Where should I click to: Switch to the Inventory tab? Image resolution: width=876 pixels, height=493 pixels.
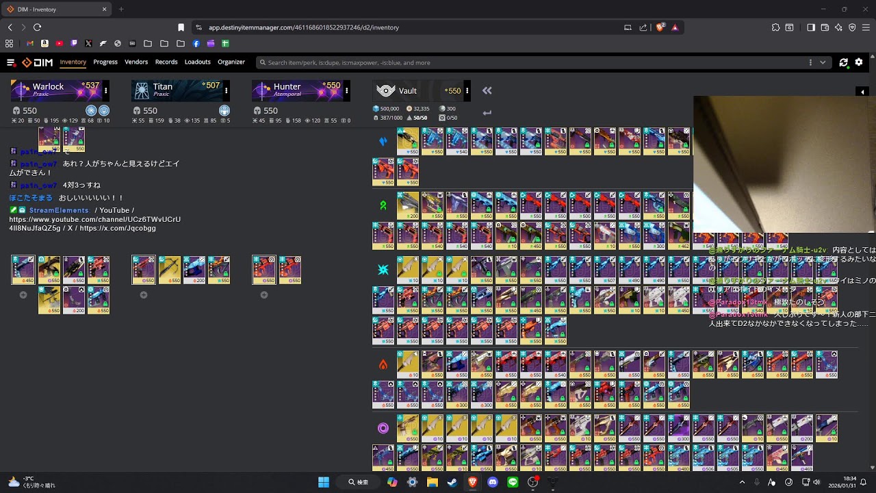coord(73,62)
